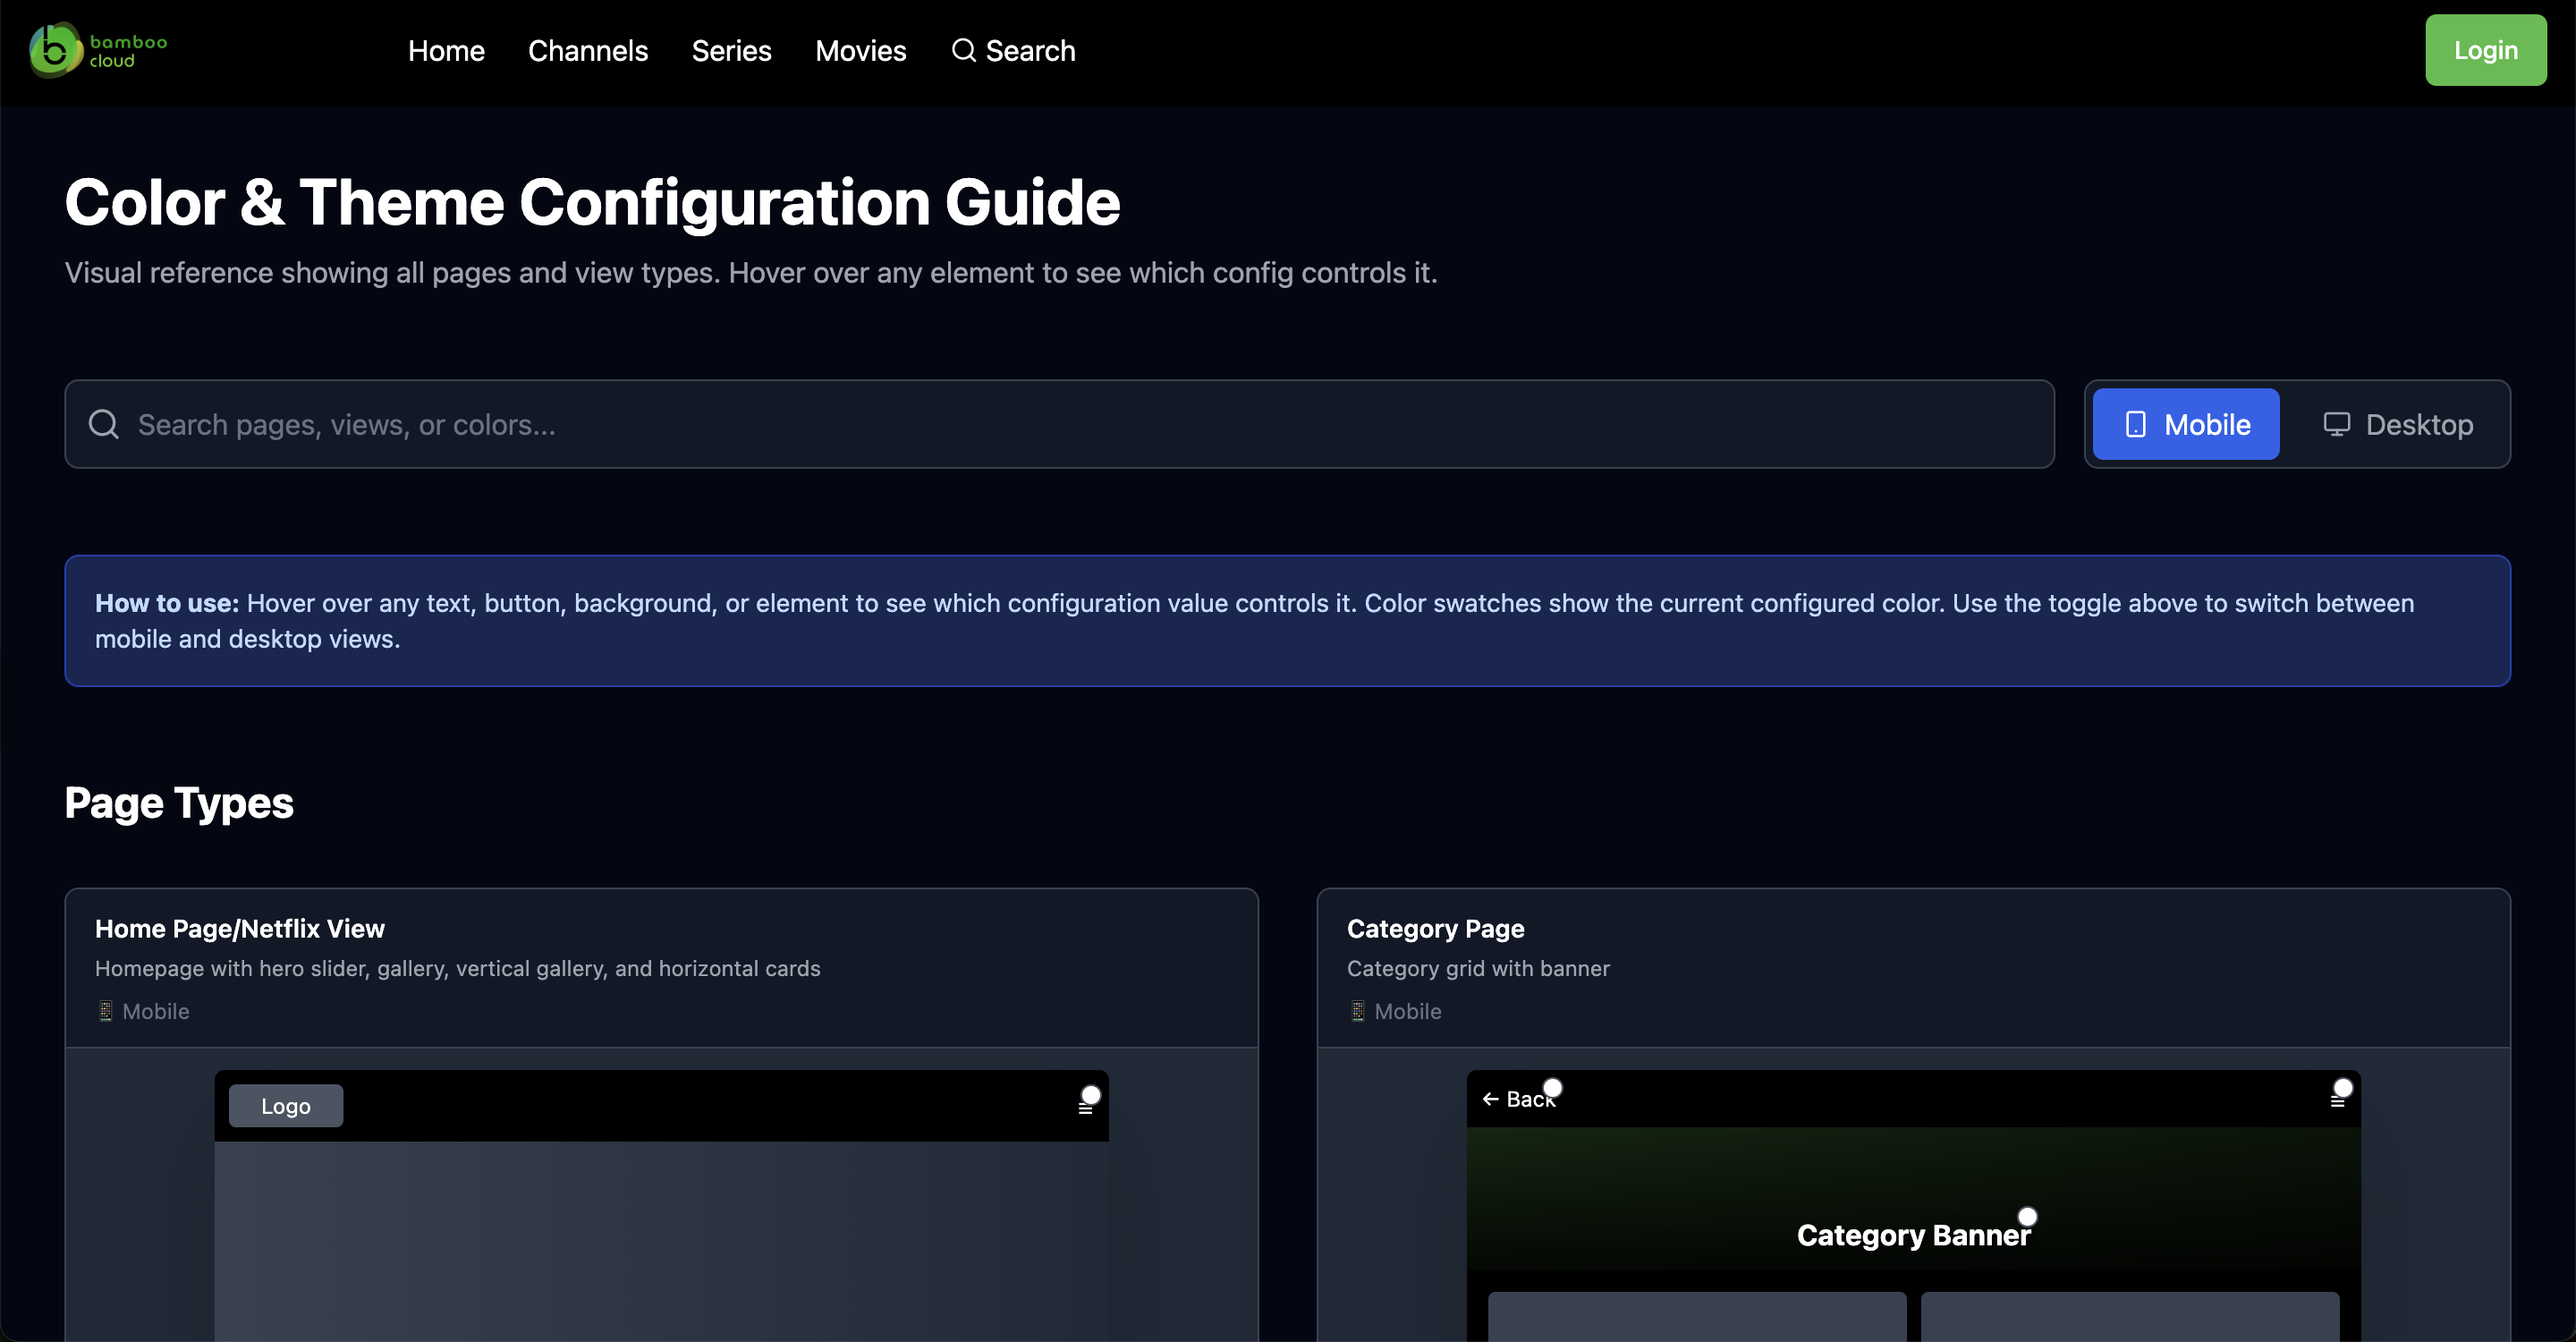Viewport: 2576px width, 1342px height.
Task: Go to Home in the navbar
Action: pyautogui.click(x=446, y=50)
